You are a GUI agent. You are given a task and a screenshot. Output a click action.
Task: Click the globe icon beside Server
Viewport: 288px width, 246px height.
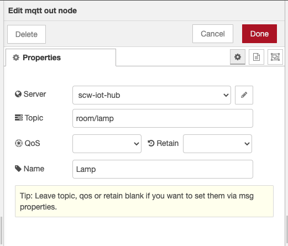(x=18, y=94)
